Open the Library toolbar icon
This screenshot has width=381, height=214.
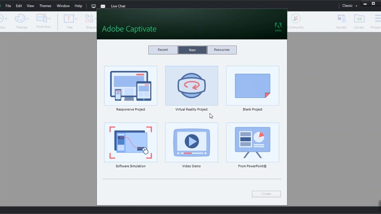(x=359, y=19)
